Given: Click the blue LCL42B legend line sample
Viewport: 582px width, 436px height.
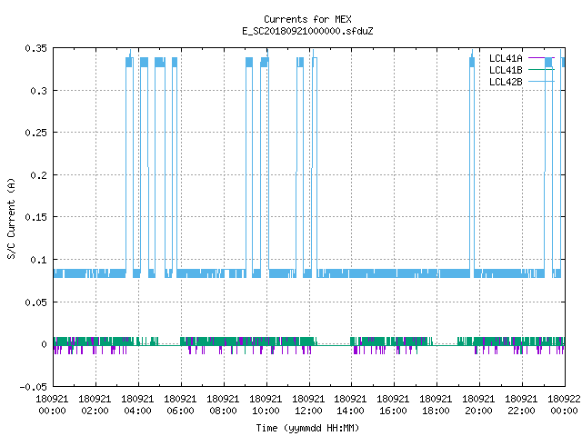Looking at the screenshot, I should pyautogui.click(x=541, y=81).
